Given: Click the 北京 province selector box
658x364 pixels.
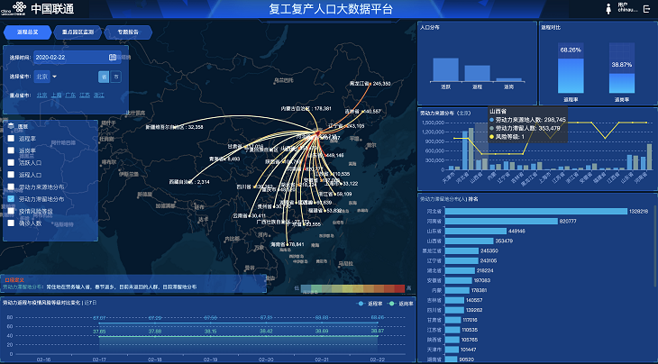Looking at the screenshot, I should pyautogui.click(x=42, y=77).
